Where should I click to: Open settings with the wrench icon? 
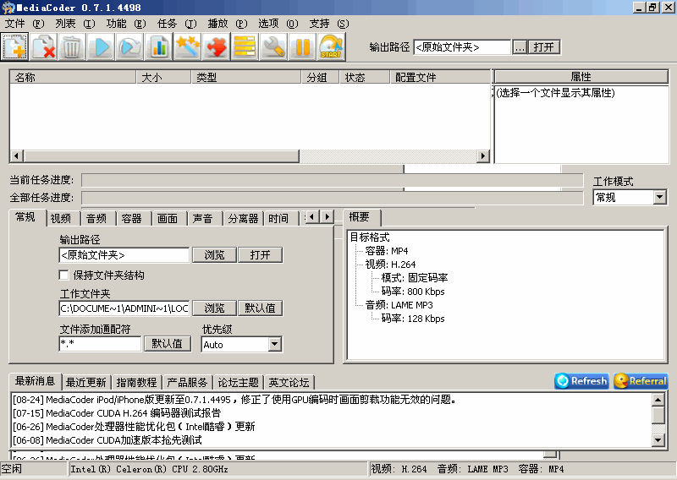[273, 46]
